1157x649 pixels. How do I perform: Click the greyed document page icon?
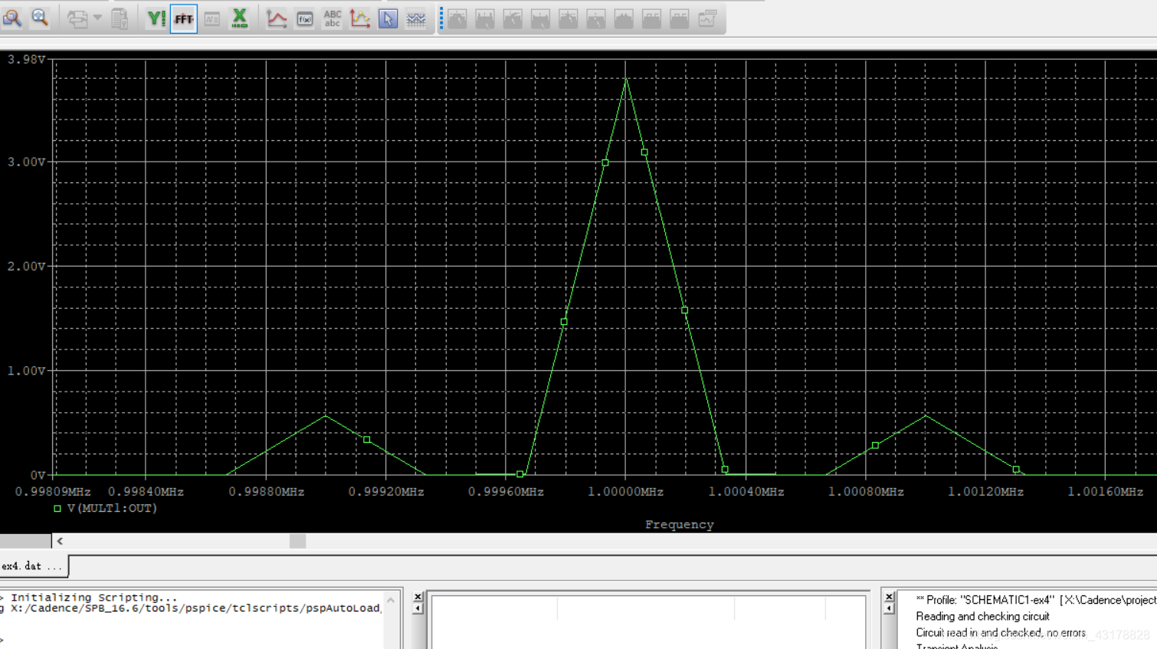click(x=120, y=18)
